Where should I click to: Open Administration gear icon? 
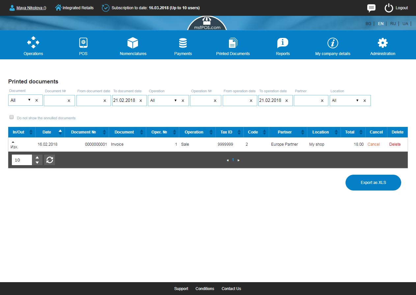382,43
